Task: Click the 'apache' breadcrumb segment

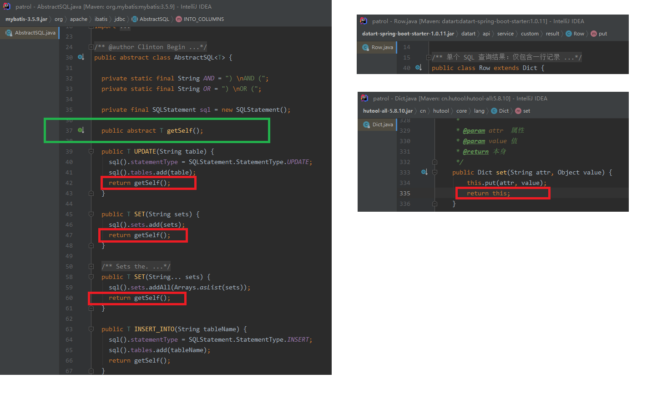Action: [79, 19]
